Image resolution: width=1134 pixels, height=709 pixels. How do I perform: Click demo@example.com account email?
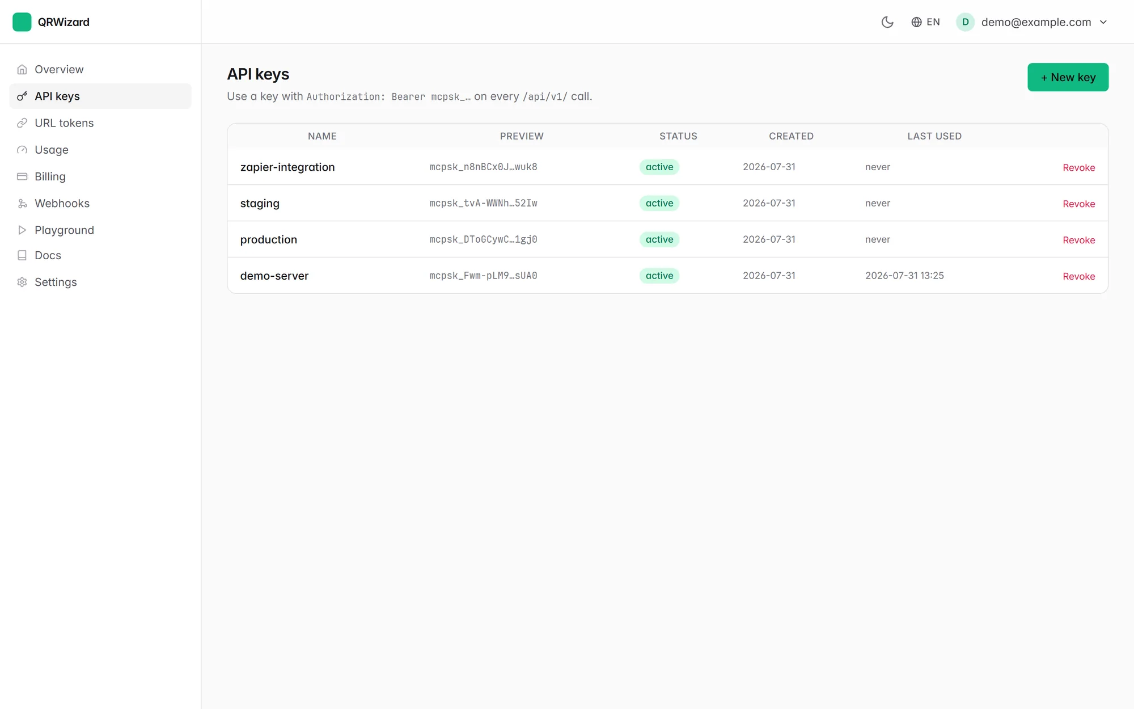click(1036, 22)
